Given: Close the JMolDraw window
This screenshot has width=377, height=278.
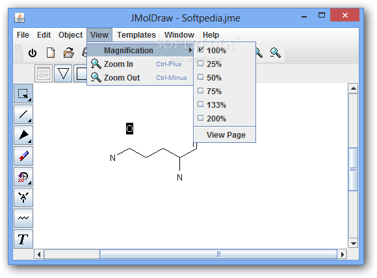Looking at the screenshot, I should [345, 16].
